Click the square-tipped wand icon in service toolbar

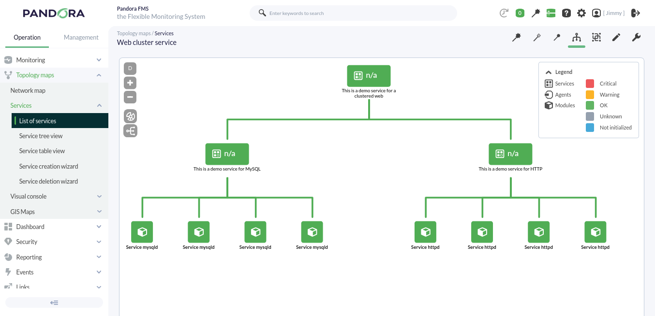pos(537,37)
